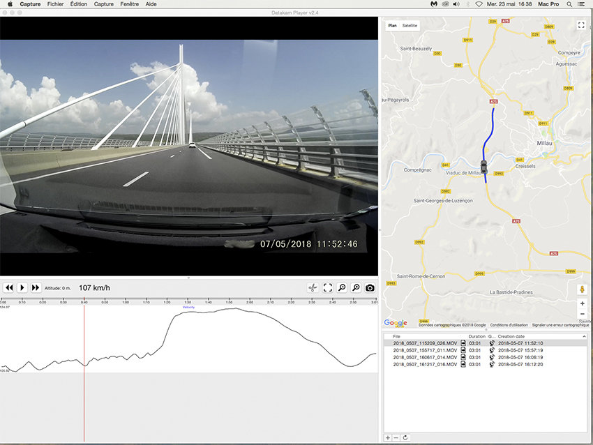Click the Google logo on the map
The image size is (593, 445).
[x=396, y=323]
